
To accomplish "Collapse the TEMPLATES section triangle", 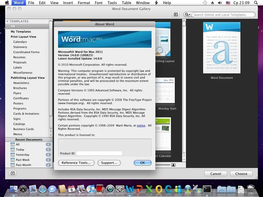I will click(7, 21).
